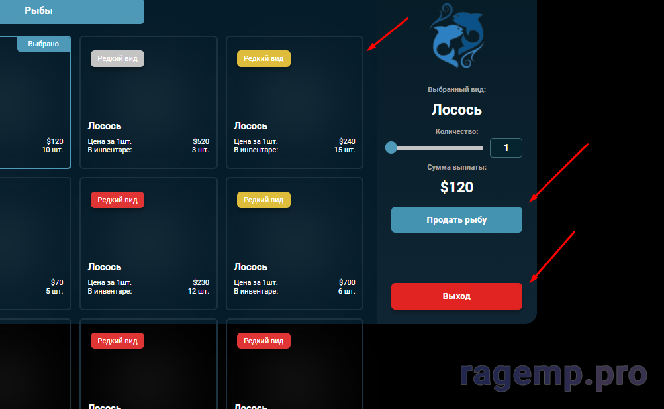The height and width of the screenshot is (409, 664).
Task: Click the Количество slider handle
Action: (x=391, y=148)
